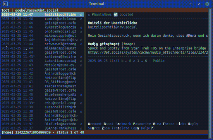Image resolution: width=213 pixels, height=140 pixels.
Task: Maximize the Terminal window
Action: coord(199,4)
